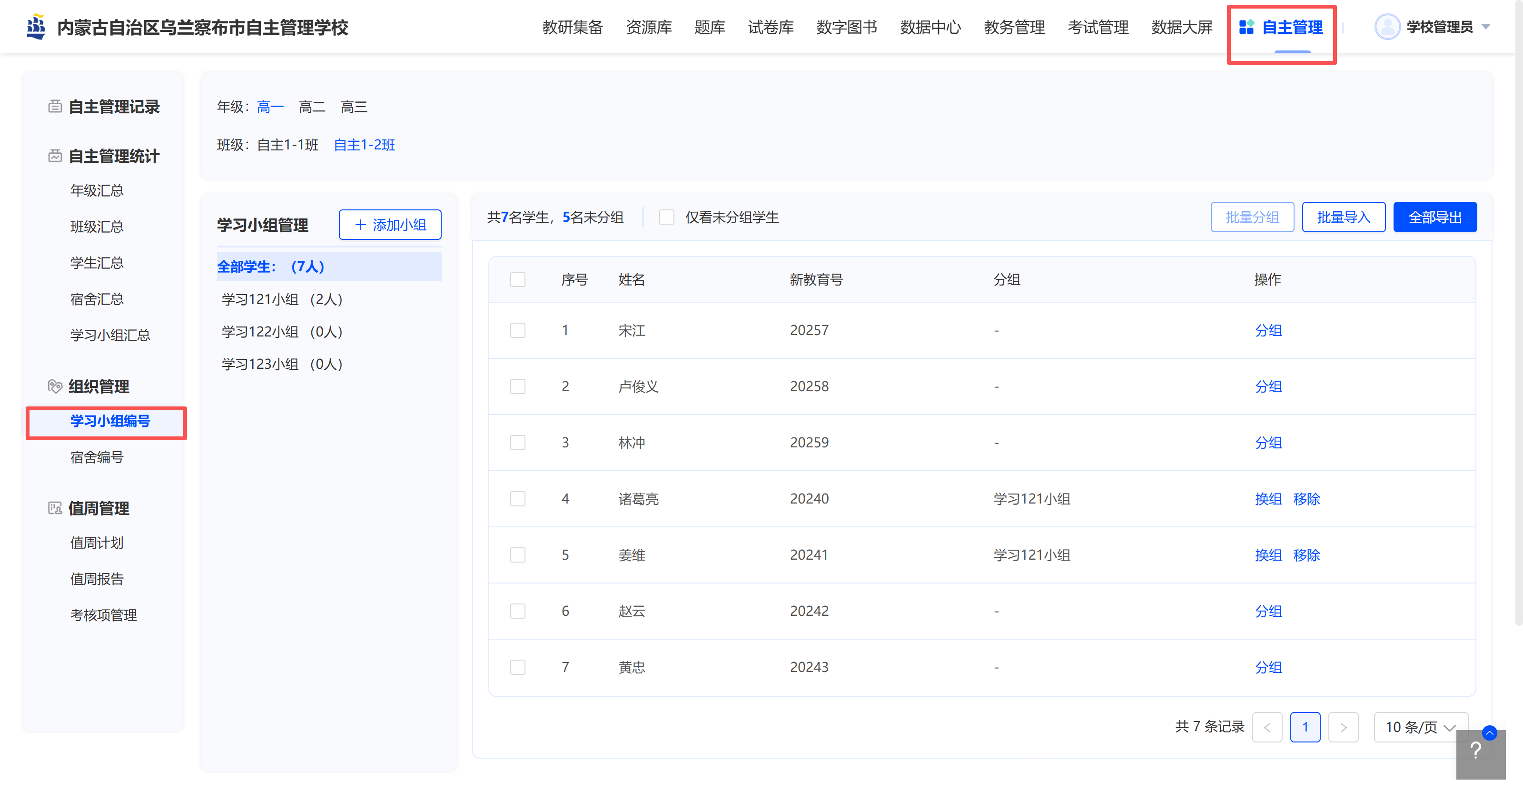Check the select-all header checkbox
This screenshot has width=1523, height=791.
pyautogui.click(x=517, y=280)
